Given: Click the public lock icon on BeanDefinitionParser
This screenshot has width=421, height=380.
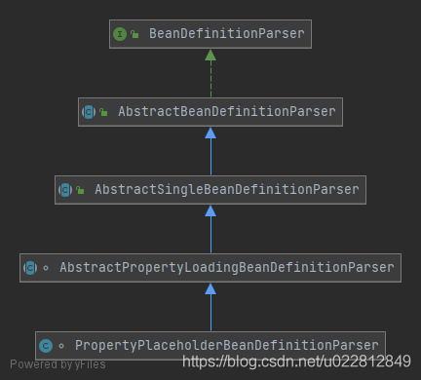Looking at the screenshot, I should click(x=134, y=34).
